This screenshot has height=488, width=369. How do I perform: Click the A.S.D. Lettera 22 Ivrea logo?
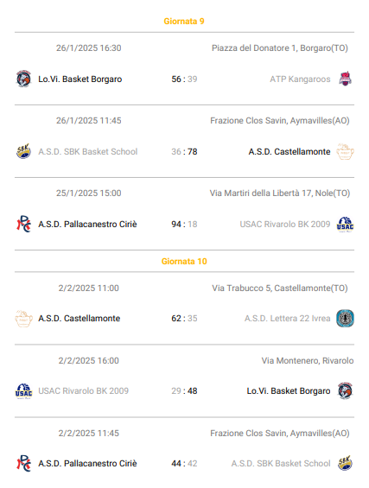coord(345,318)
